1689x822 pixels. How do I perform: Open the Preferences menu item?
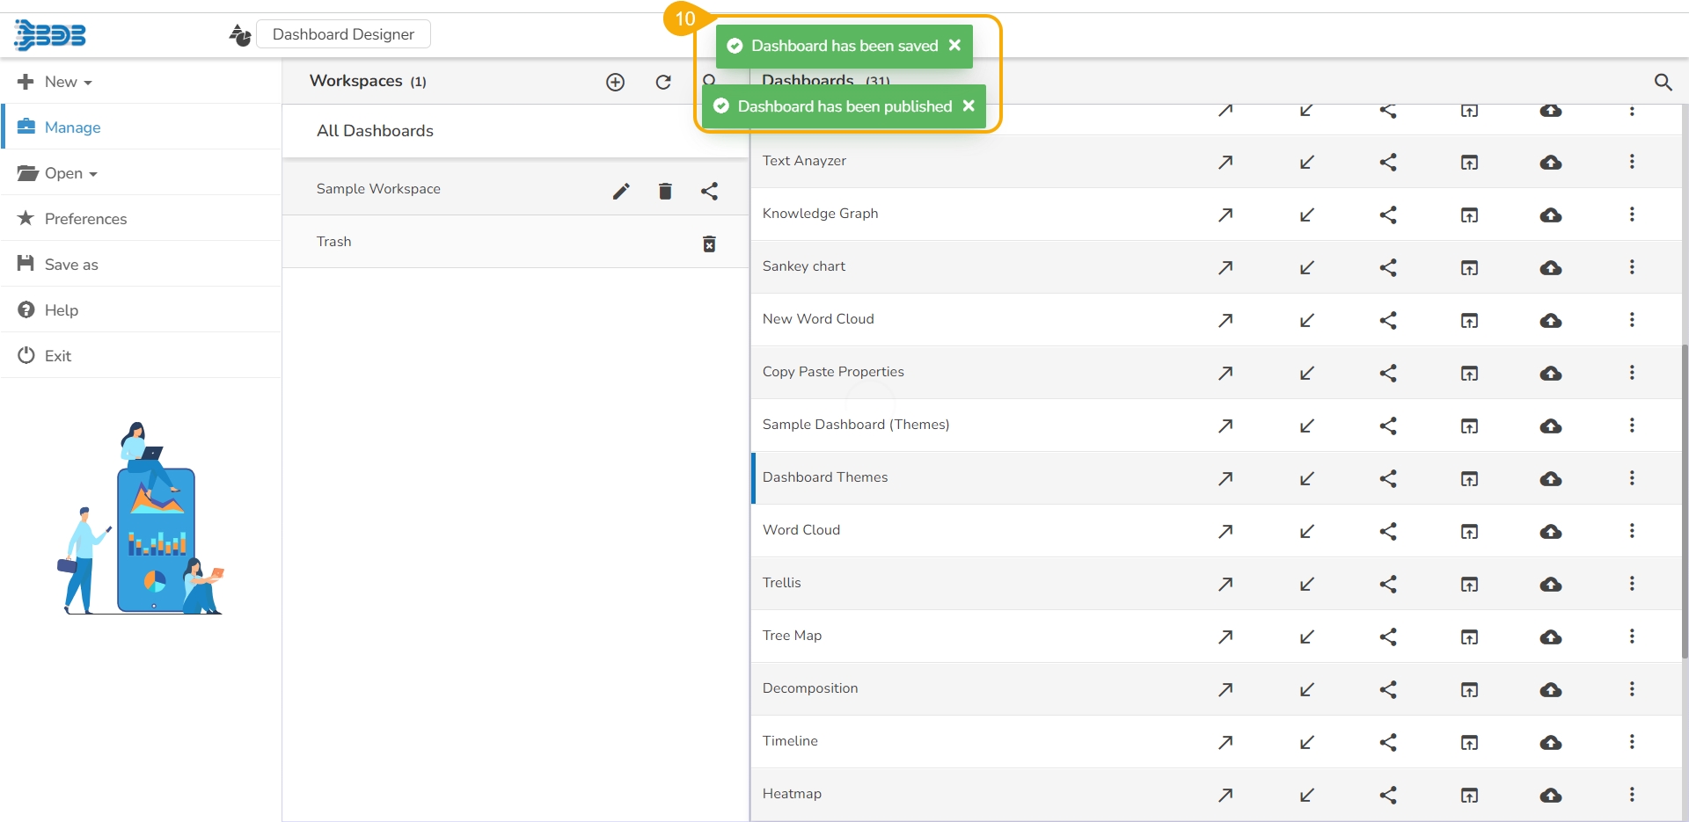click(x=85, y=219)
